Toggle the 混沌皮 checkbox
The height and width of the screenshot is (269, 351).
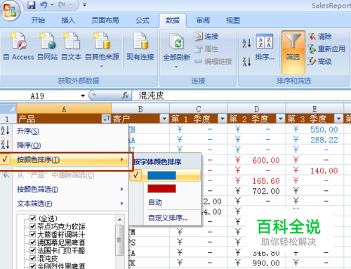pyautogui.click(x=33, y=258)
